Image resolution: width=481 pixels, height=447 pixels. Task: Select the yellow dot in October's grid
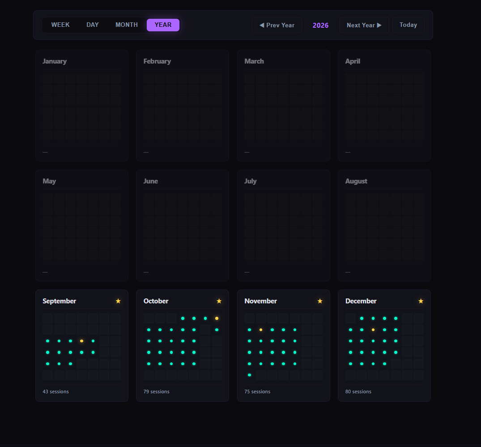pos(217,319)
